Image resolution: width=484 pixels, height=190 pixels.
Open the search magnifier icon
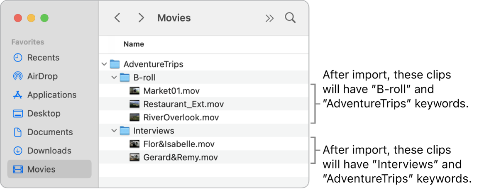[290, 18]
